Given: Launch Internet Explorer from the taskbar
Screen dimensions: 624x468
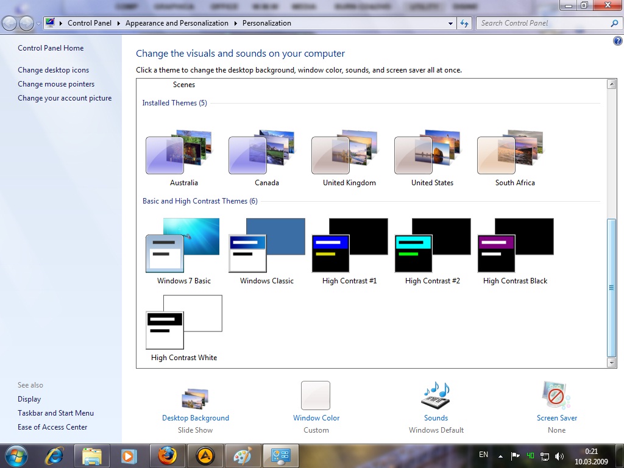Looking at the screenshot, I should [54, 456].
